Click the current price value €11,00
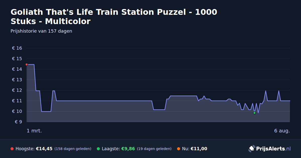 coord(199,149)
